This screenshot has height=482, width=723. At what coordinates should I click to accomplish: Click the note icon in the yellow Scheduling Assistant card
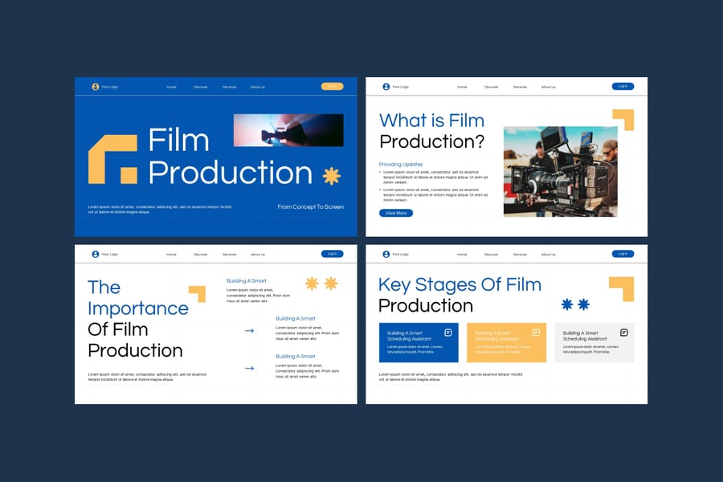(x=536, y=333)
